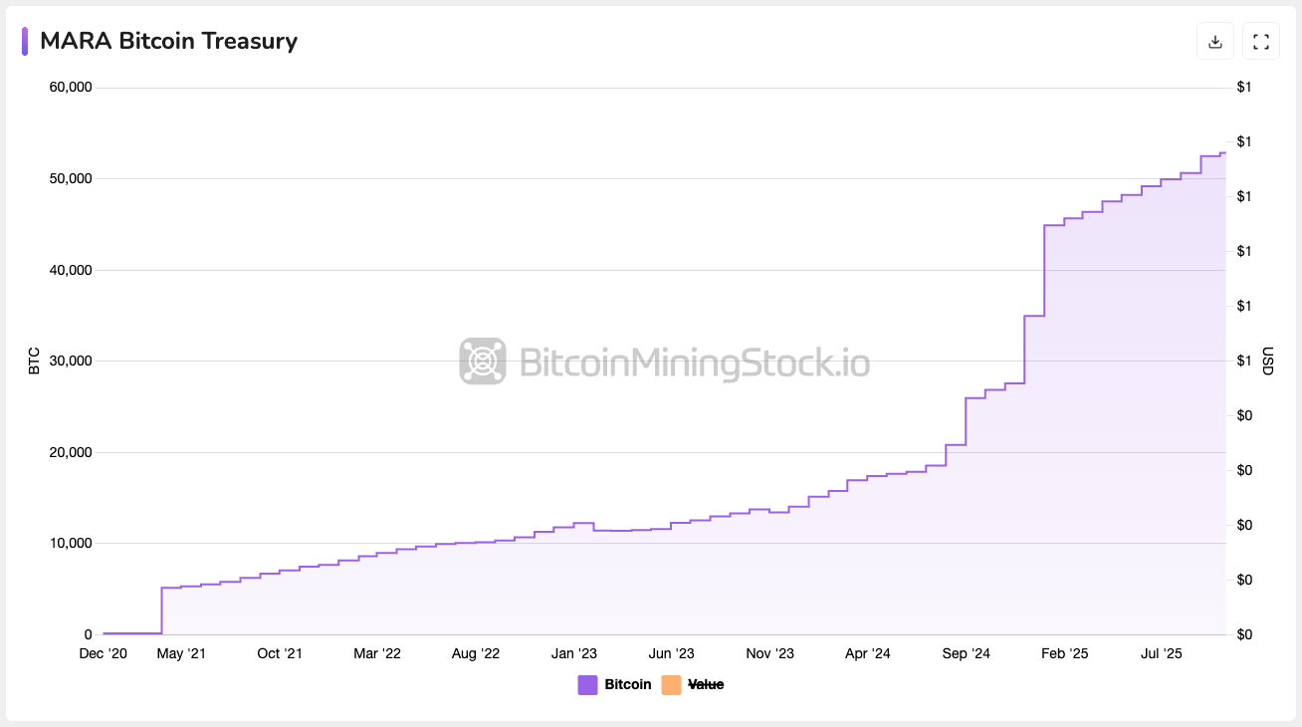Click the BTC left axis title
This screenshot has width=1302, height=727.
[34, 361]
